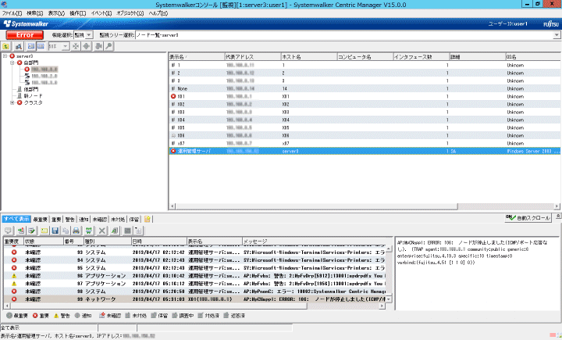Image resolution: width=562 pixels, height=340 pixels.
Task: Click the red error icon of X01 node row
Action: point(173,96)
